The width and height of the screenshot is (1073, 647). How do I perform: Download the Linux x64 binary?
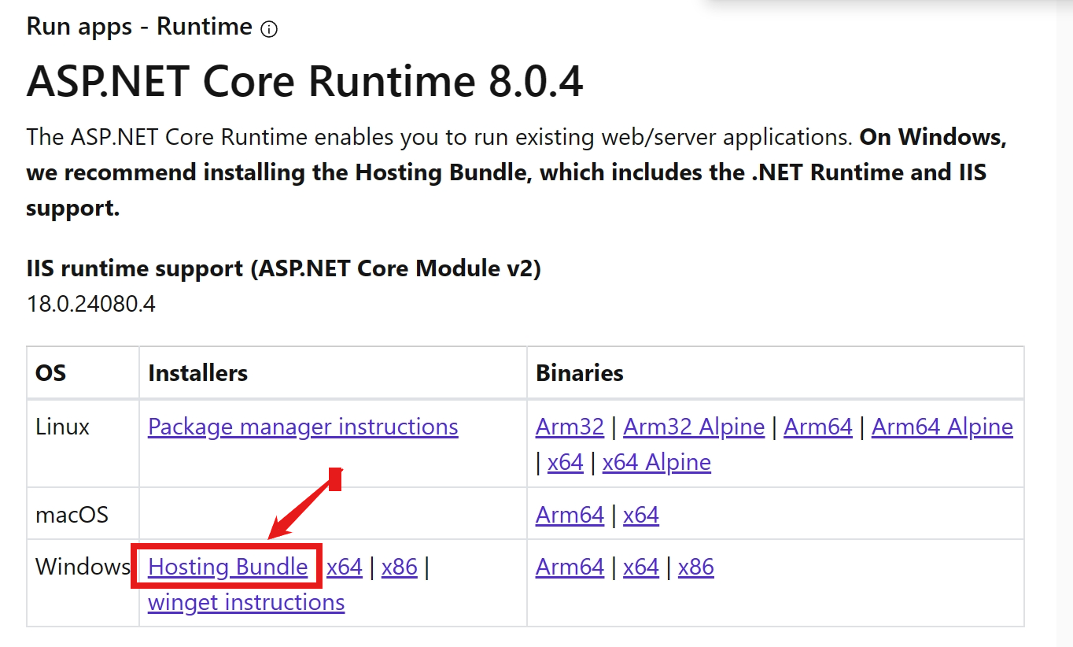click(x=565, y=462)
